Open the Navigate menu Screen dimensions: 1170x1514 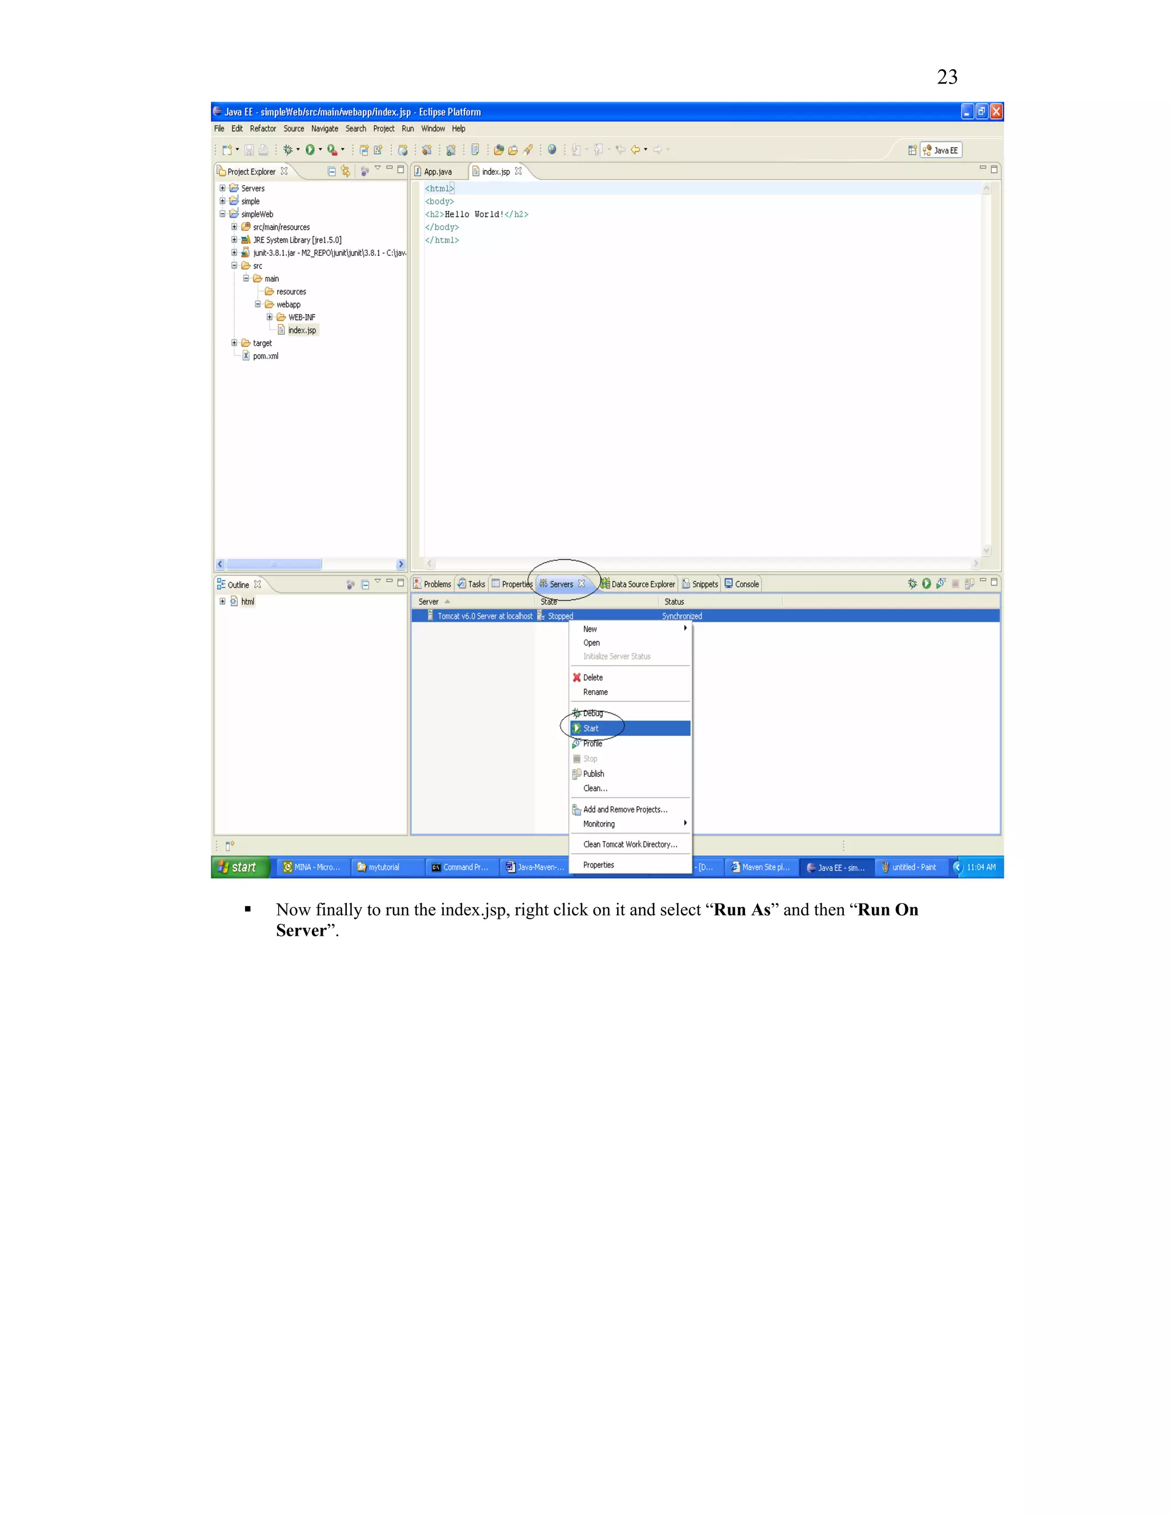(324, 129)
